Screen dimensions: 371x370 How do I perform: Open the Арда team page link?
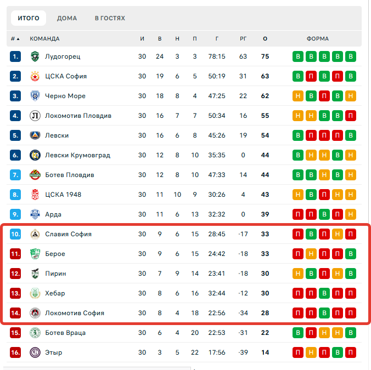[53, 214]
